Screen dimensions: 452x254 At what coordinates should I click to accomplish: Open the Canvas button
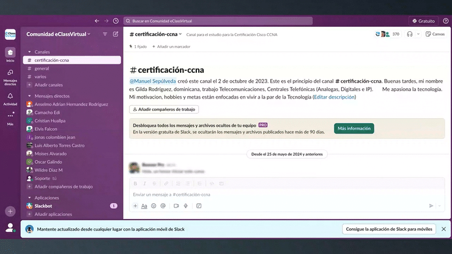pos(435,34)
